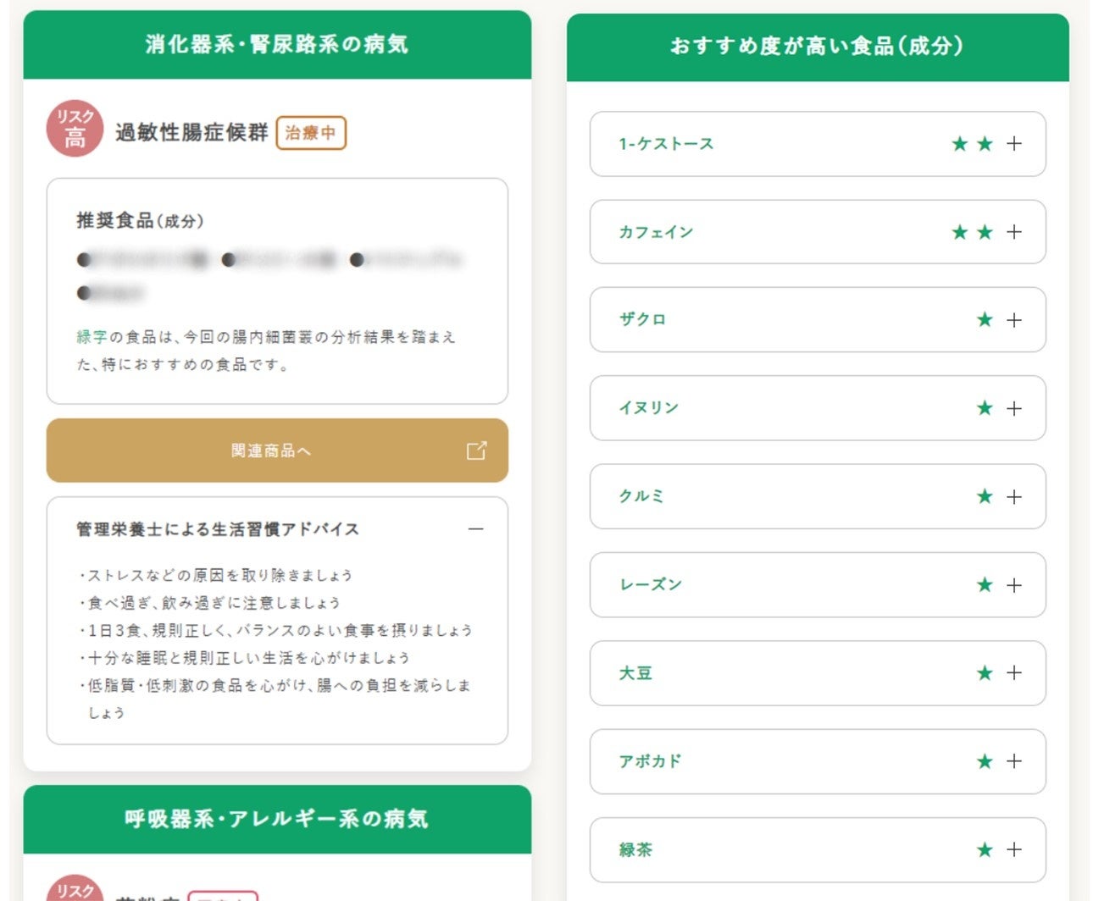Image resolution: width=1093 pixels, height=901 pixels.
Task: Click the plus icon beside 緑茶
Action: 1013,849
